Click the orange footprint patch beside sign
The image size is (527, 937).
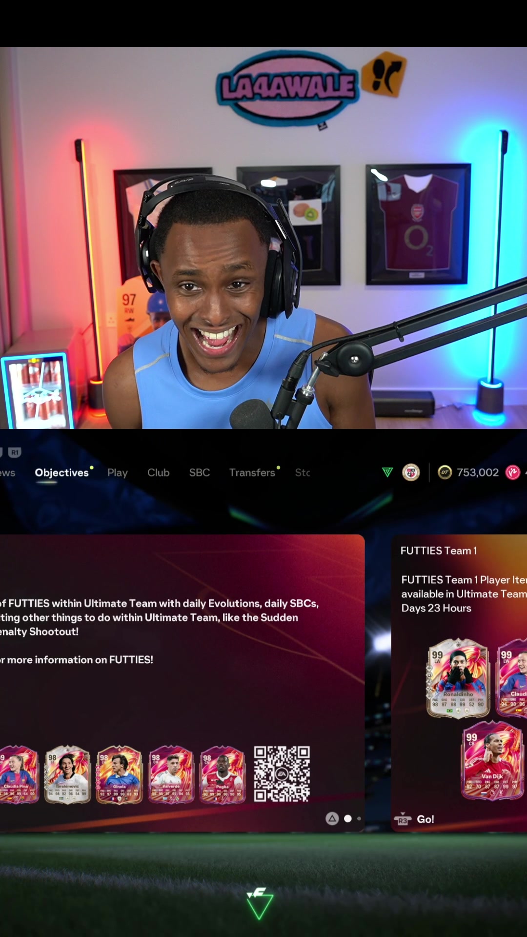(x=384, y=74)
